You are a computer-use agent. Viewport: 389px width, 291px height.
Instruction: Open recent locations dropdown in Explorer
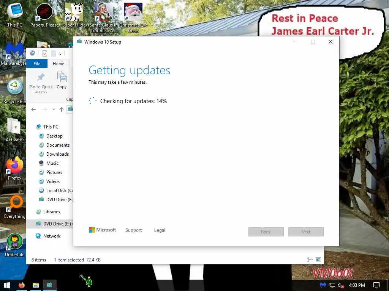click(54, 110)
